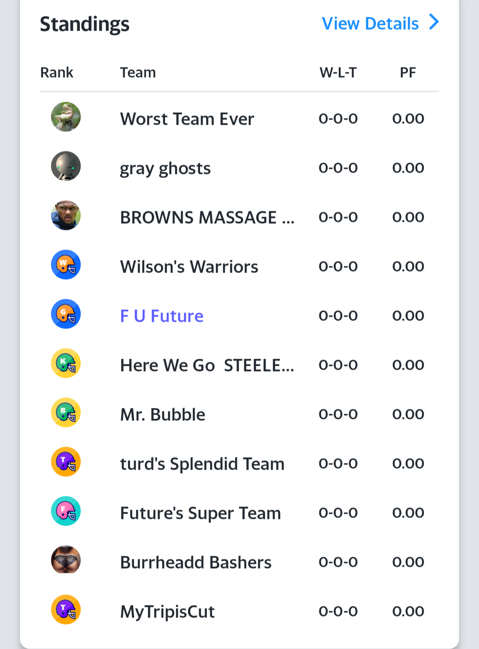Tap turd's Splendid Team purple helmet icon
Image resolution: width=479 pixels, height=649 pixels.
pos(66,462)
